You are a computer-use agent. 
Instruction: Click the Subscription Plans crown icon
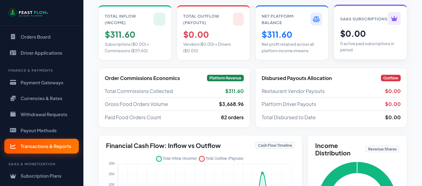click(13, 176)
